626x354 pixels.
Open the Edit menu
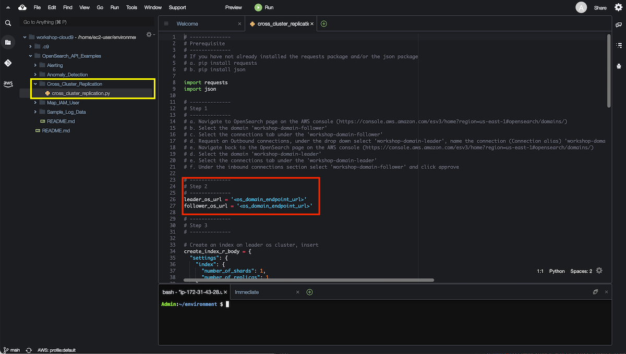(52, 8)
